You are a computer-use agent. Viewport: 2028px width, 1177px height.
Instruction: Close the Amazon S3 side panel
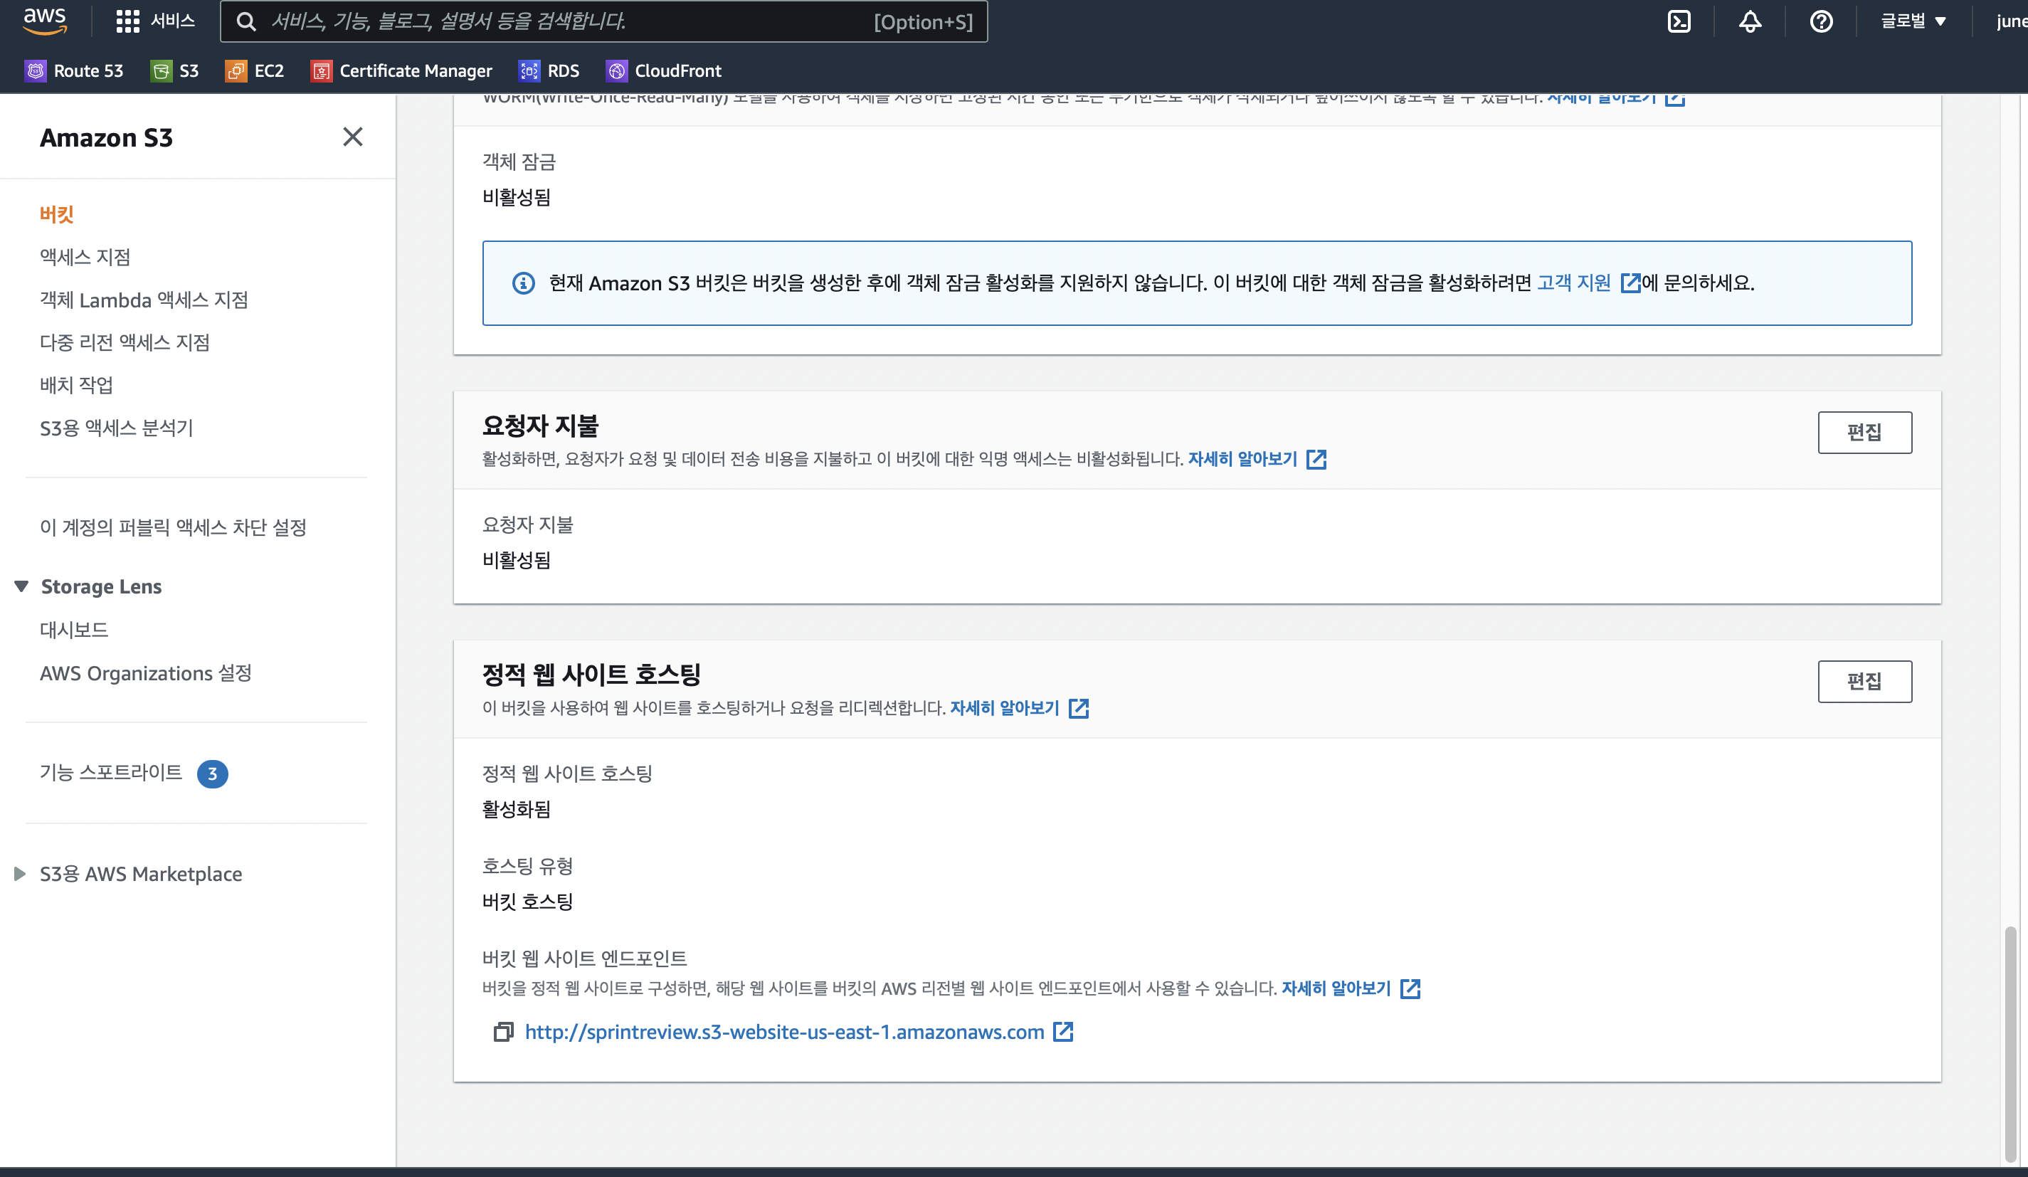(x=352, y=137)
